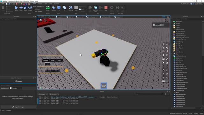Expand the StarterGui node
204x115 pixels.
172,44
